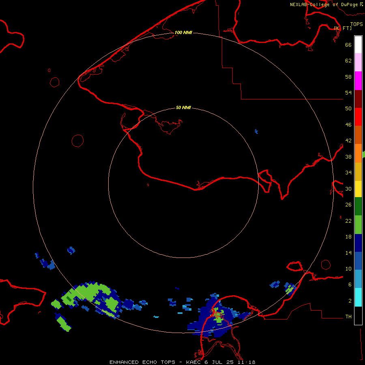Click the cyan legend swatch
Image resolution: width=365 pixels, height=365 pixels.
[x=358, y=297]
